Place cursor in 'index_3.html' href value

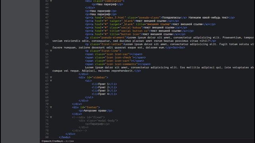click(115, 17)
